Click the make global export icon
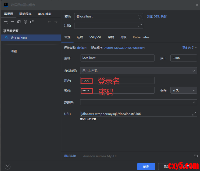 click(32, 22)
